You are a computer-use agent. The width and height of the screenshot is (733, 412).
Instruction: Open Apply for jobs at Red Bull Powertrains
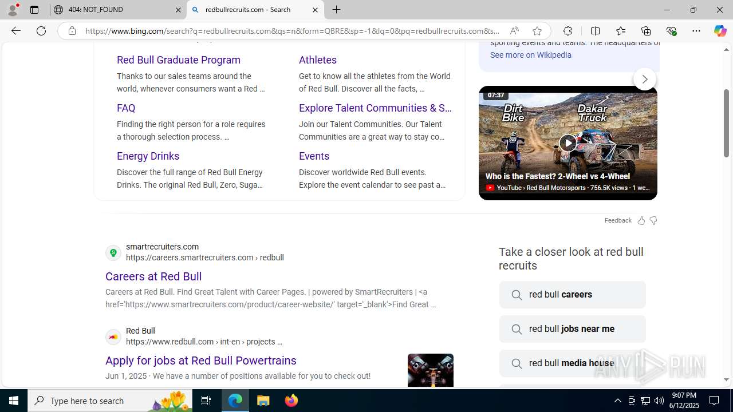pyautogui.click(x=201, y=360)
